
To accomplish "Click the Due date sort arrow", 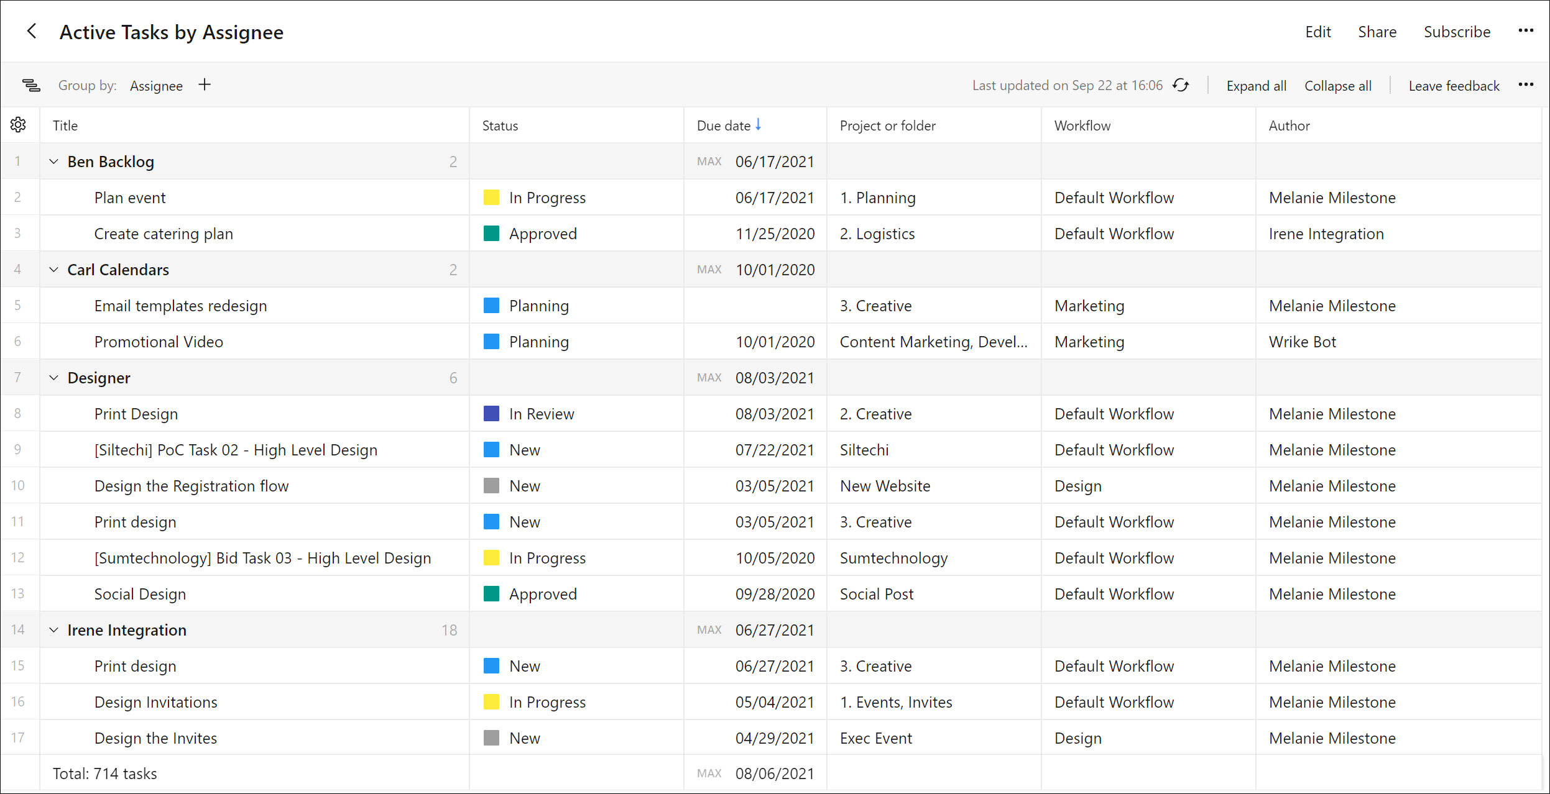I will coord(759,125).
